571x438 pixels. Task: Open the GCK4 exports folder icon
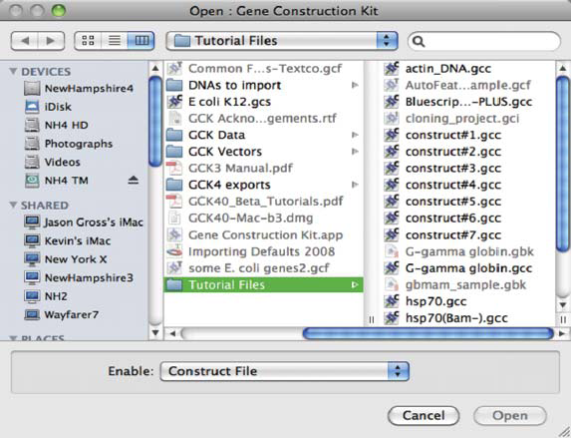174,185
